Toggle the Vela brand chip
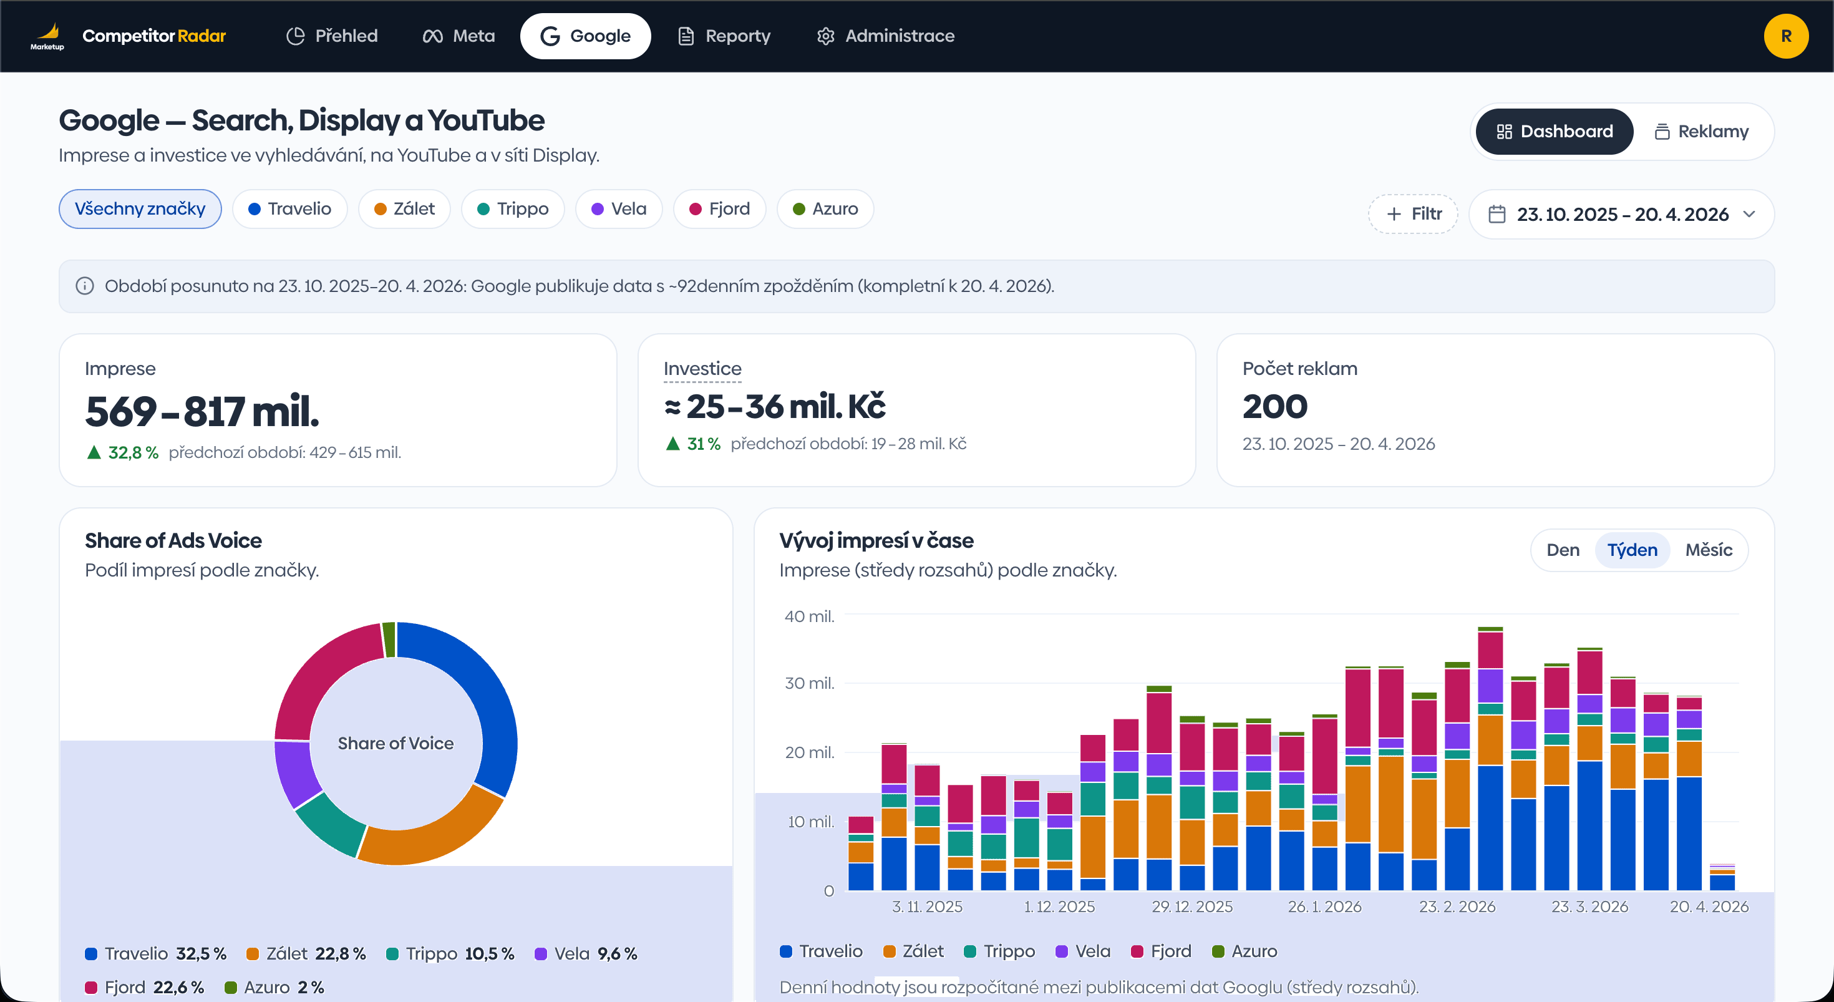This screenshot has width=1834, height=1002. [x=619, y=208]
